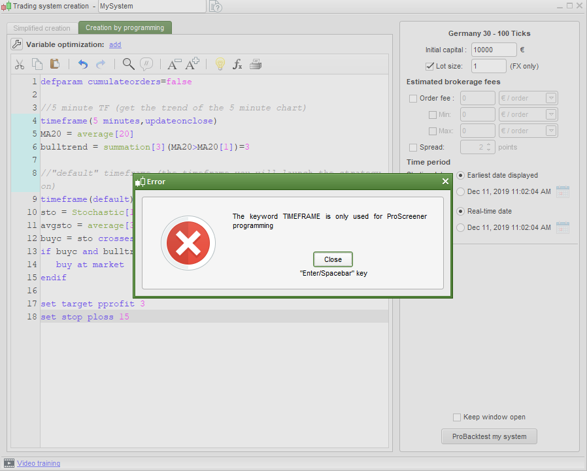This screenshot has height=471, width=587.
Task: Switch to Simplified creation tab
Action: [42, 28]
